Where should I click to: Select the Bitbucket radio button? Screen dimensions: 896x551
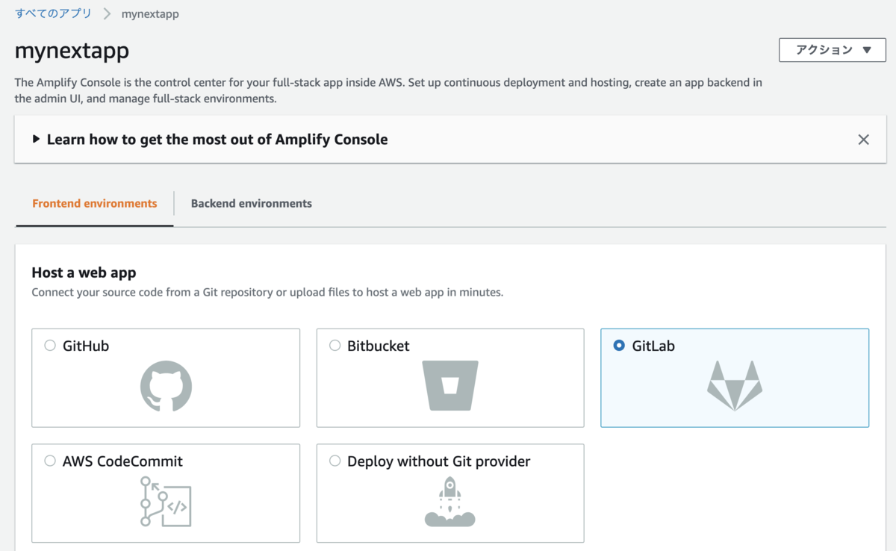(x=335, y=346)
